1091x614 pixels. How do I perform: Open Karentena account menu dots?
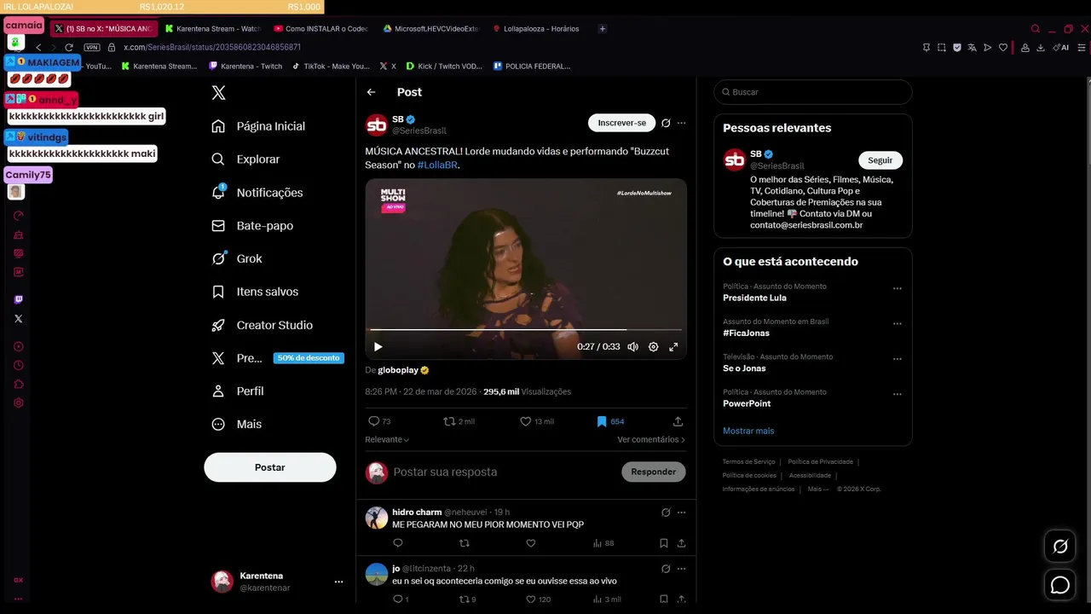coord(338,582)
